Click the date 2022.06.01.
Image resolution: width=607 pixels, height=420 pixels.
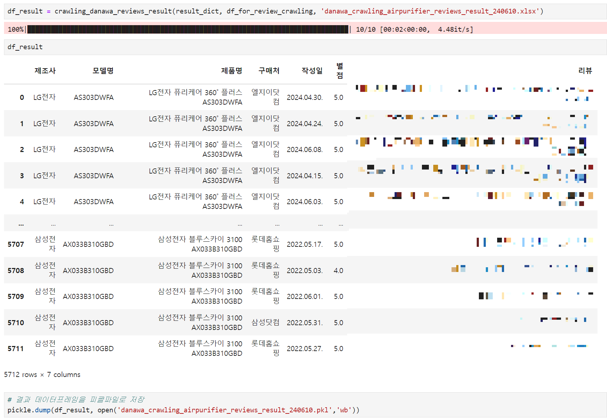point(305,296)
